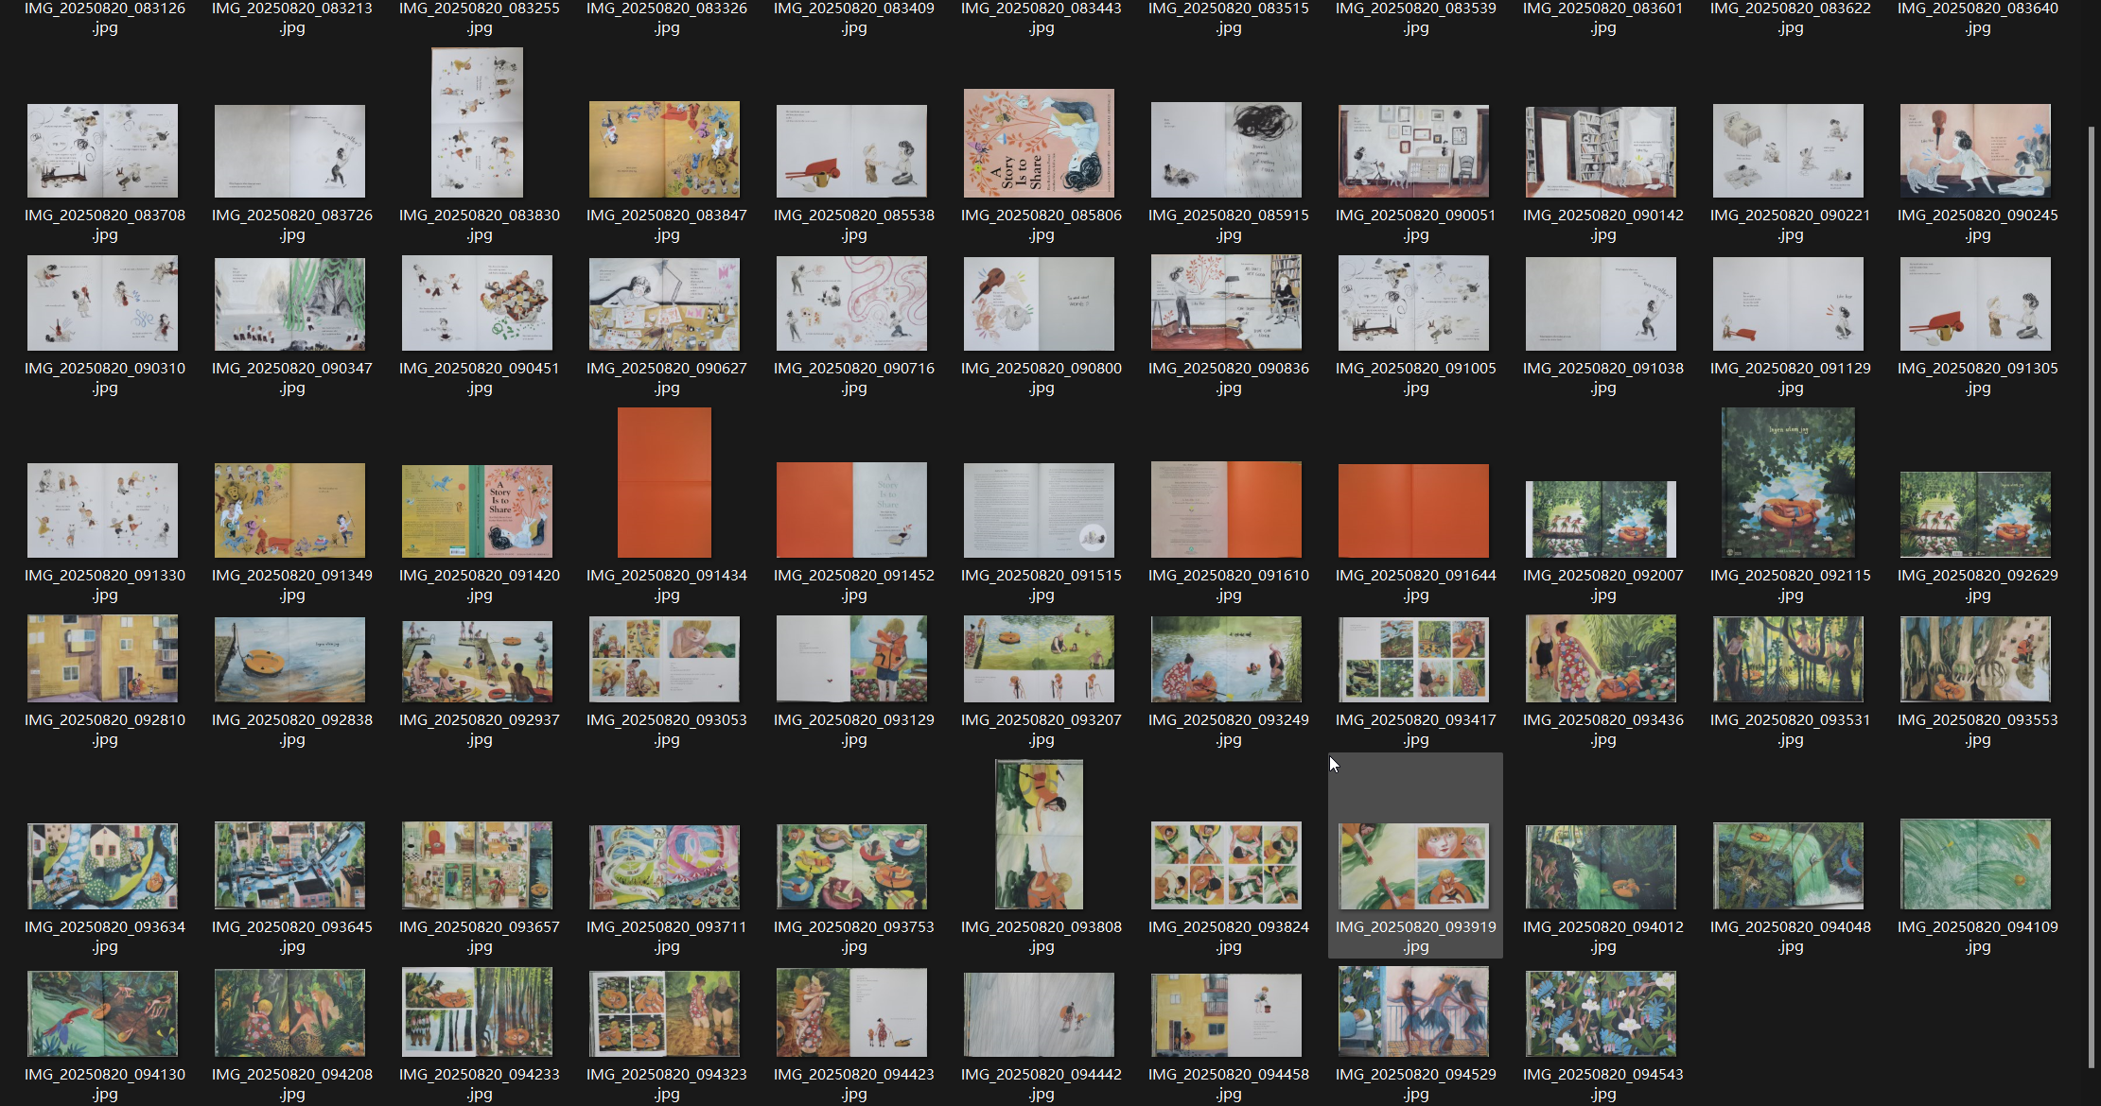Select tall jungle cover IMG_20250820_092115.jpg

(1788, 482)
